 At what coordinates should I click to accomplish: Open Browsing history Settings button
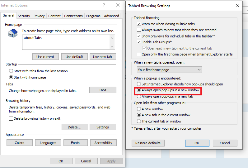pyautogui.click(x=103, y=127)
